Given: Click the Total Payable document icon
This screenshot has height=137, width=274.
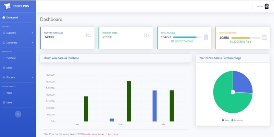Looking at the screenshot, I should (206, 37).
